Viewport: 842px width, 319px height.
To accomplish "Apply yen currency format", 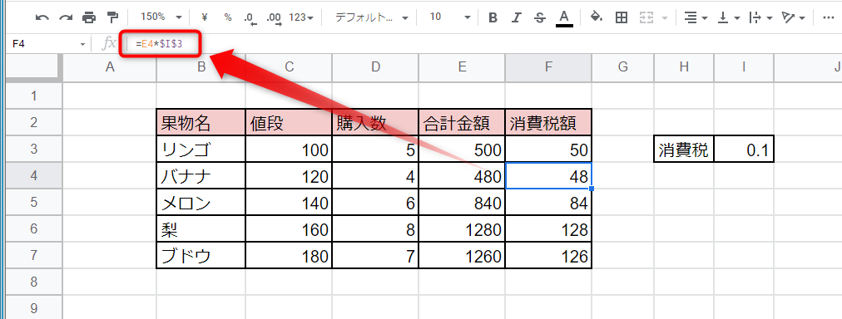I will pos(204,17).
